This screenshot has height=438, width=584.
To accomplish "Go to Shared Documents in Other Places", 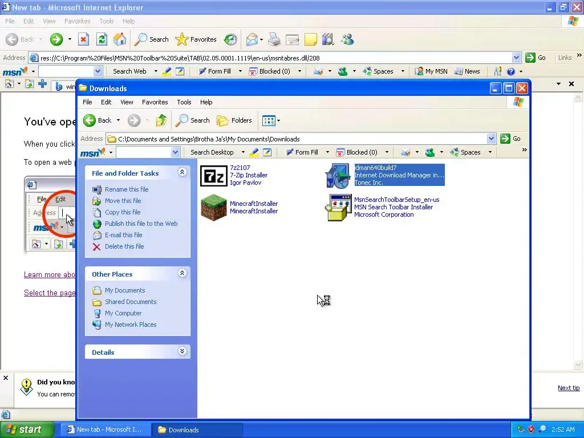I will tap(131, 302).
